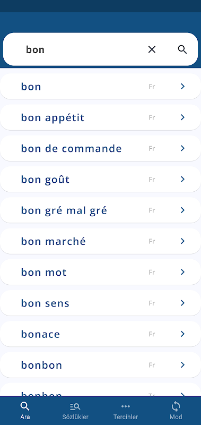Open the "bon" entry
The height and width of the screenshot is (425, 201).
point(100,87)
